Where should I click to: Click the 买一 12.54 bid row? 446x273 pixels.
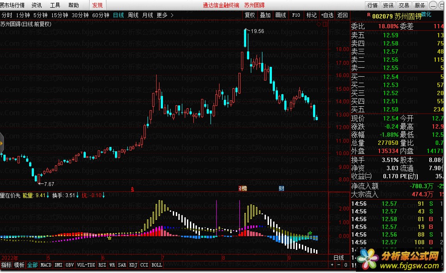tap(397, 77)
